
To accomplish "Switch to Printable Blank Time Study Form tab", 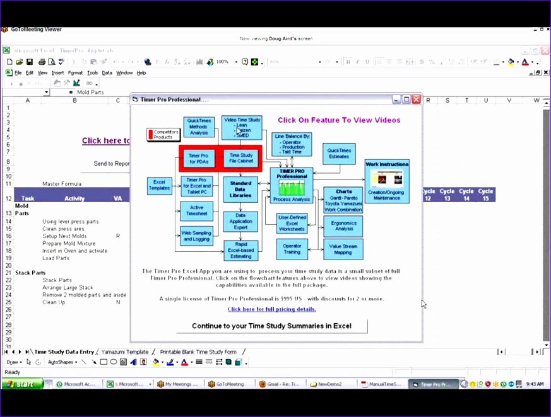I will coord(198,351).
